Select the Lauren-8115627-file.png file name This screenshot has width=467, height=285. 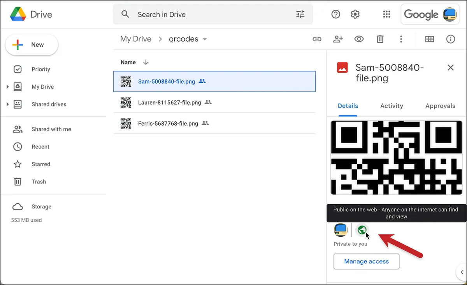click(x=169, y=103)
